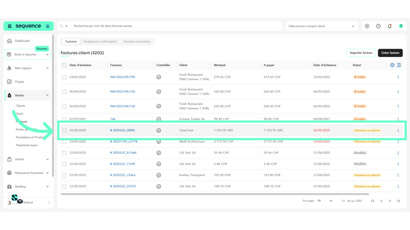Open table column settings gear icon
Screen dimensions: 410x230
(x=392, y=65)
